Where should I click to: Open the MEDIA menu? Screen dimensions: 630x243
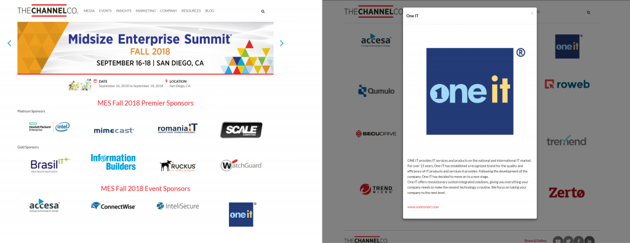tap(89, 11)
